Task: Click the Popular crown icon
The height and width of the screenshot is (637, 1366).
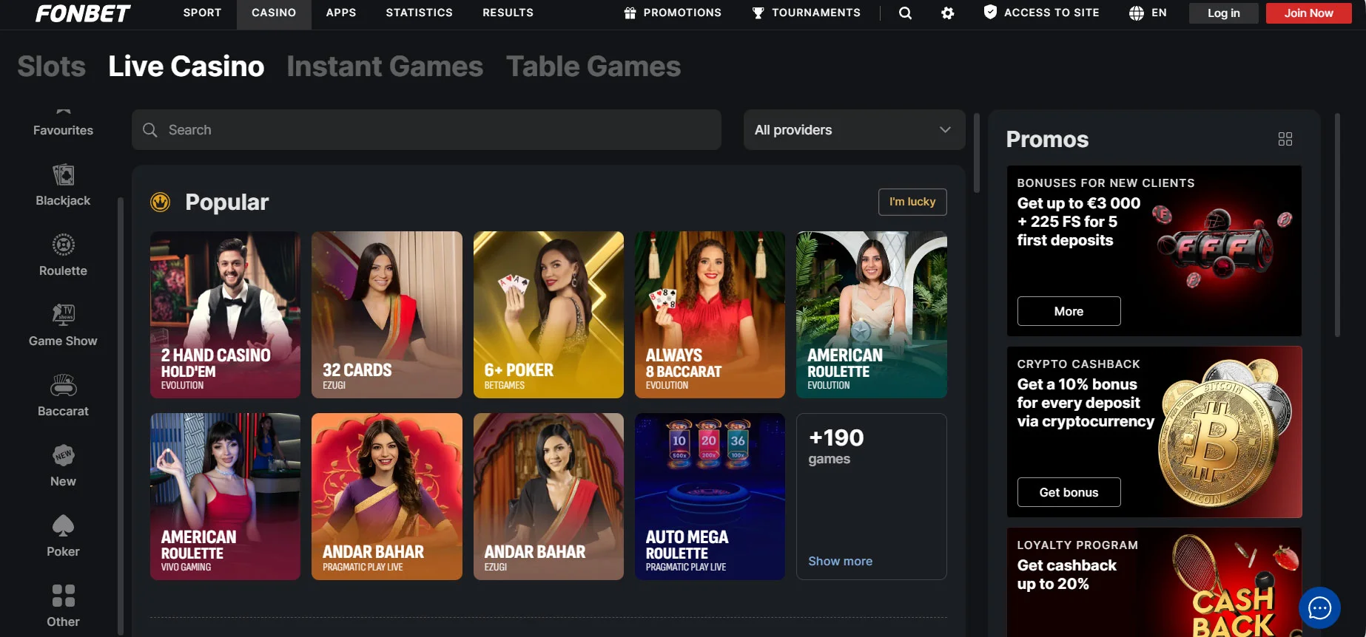Action: 161,202
